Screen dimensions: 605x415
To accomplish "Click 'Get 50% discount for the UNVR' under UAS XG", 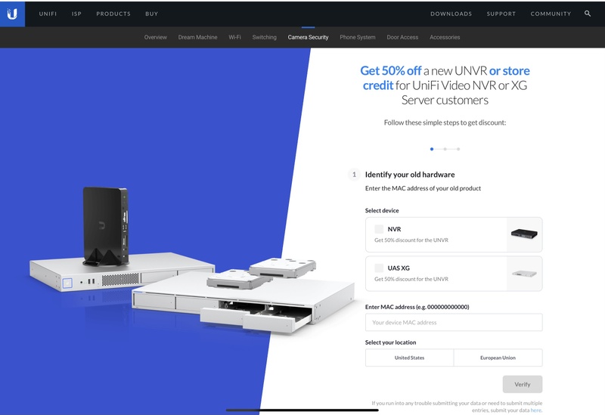I will pyautogui.click(x=411, y=279).
